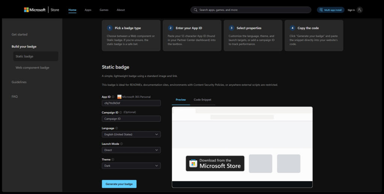Image resolution: width=384 pixels, height=194 pixels.
Task: Click info icon next to Campaign ID
Action: 121,112
